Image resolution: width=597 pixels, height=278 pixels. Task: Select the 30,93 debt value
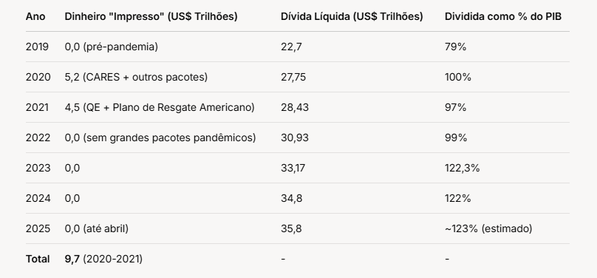pos(295,138)
